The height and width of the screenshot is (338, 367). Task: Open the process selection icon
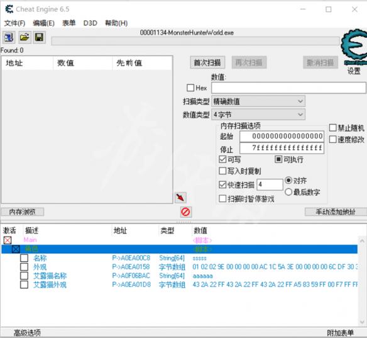[9, 38]
